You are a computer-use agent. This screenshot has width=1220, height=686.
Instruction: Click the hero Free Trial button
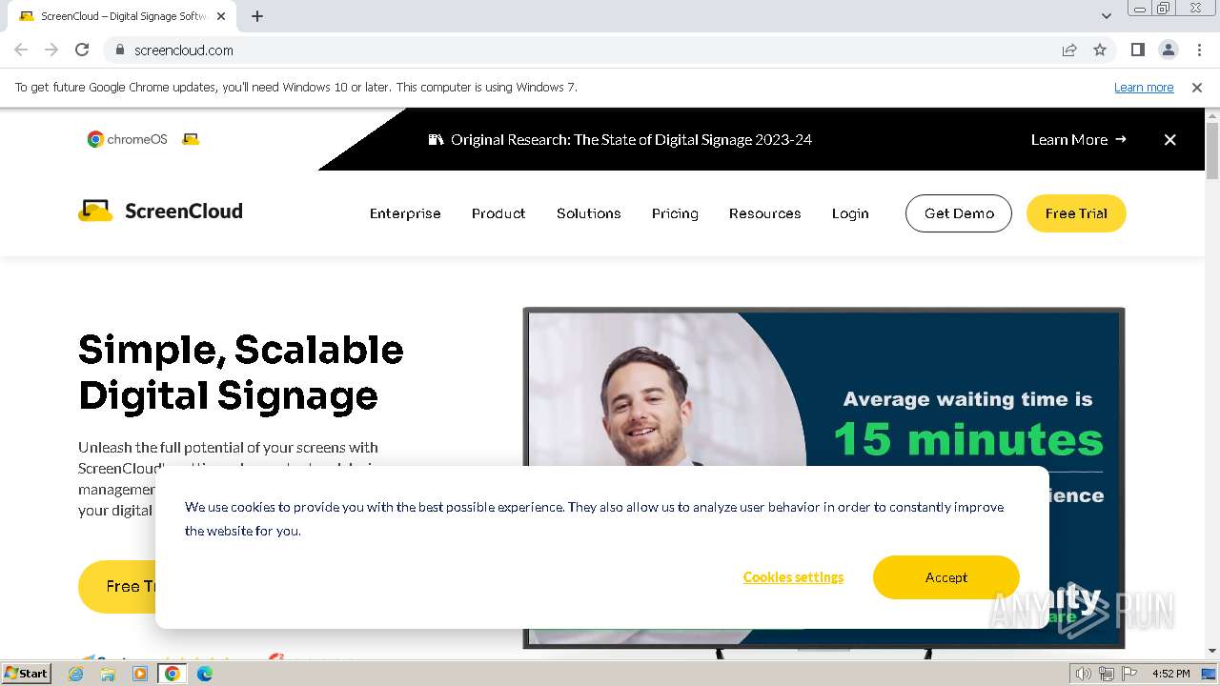[x=117, y=586]
